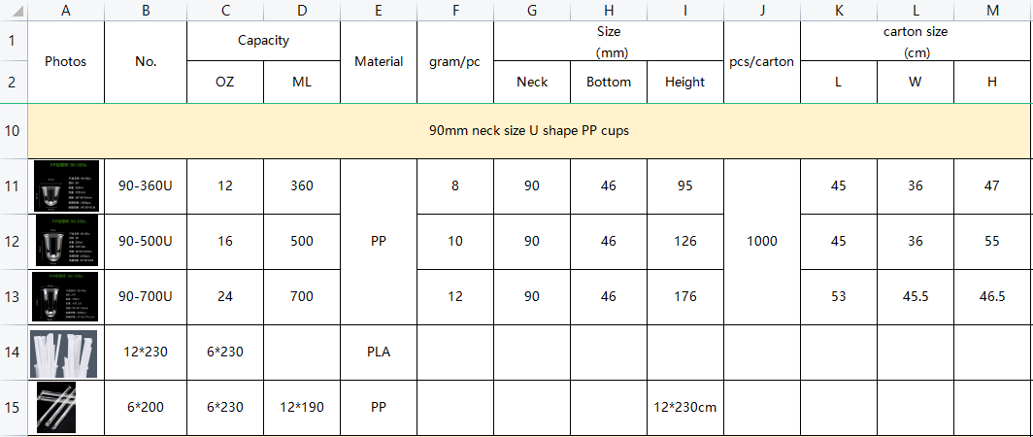Image resolution: width=1033 pixels, height=437 pixels.
Task: Select column J header
Action: coord(762,10)
